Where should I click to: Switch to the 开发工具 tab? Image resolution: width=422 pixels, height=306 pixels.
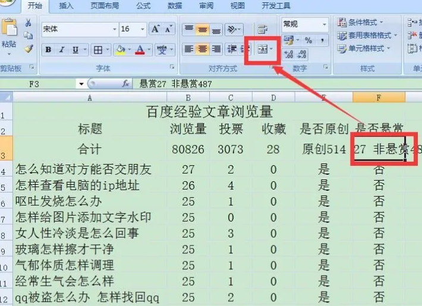click(276, 5)
